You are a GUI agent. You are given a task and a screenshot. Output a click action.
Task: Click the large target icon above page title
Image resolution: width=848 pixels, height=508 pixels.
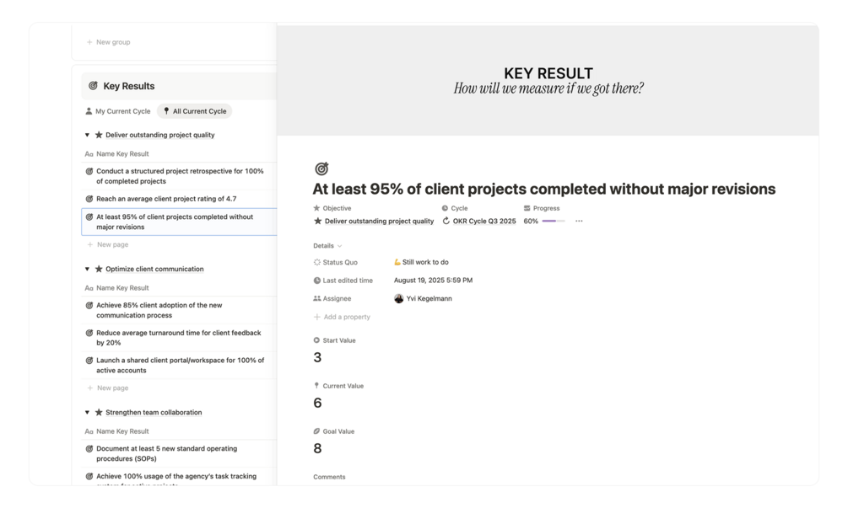coord(321,169)
